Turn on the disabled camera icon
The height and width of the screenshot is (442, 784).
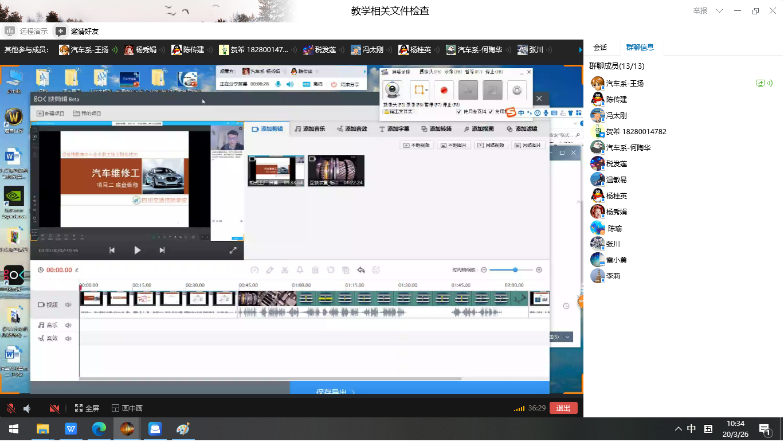pyautogui.click(x=54, y=408)
